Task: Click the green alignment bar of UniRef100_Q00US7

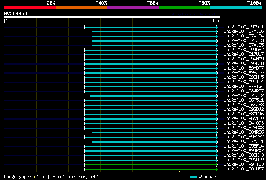Action: click(150, 170)
